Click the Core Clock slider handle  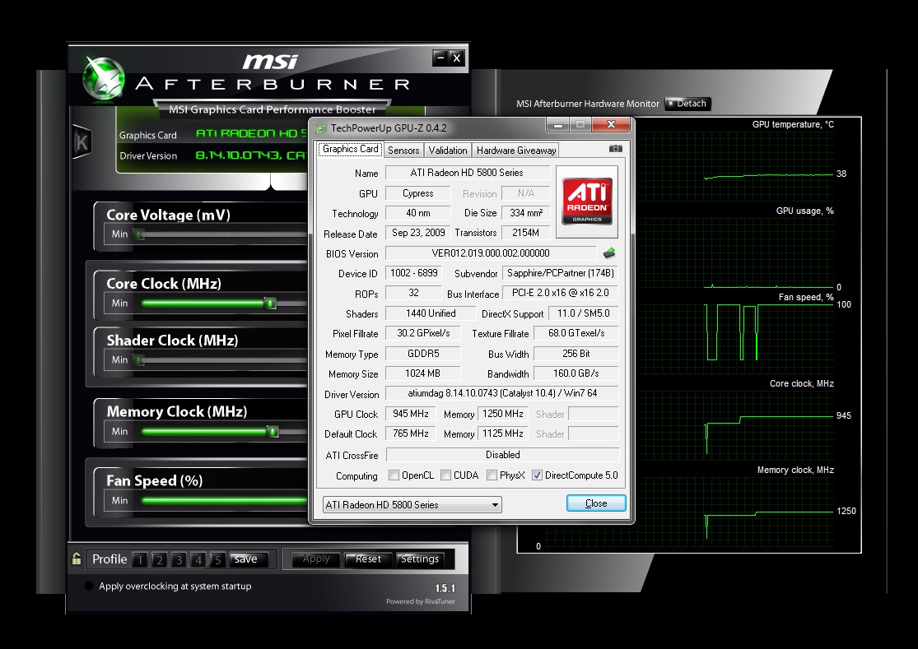270,304
